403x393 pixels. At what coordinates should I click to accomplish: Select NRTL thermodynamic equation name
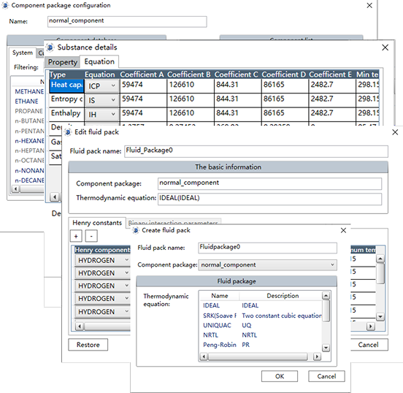(210, 335)
